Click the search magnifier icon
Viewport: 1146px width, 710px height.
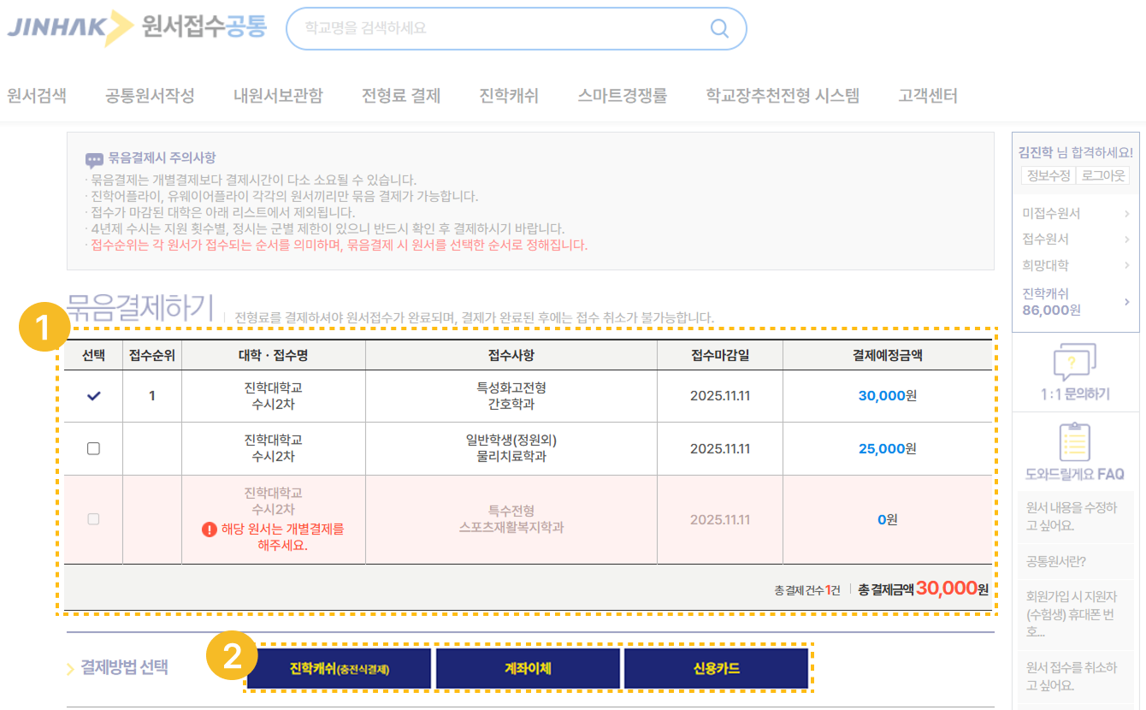pyautogui.click(x=720, y=29)
